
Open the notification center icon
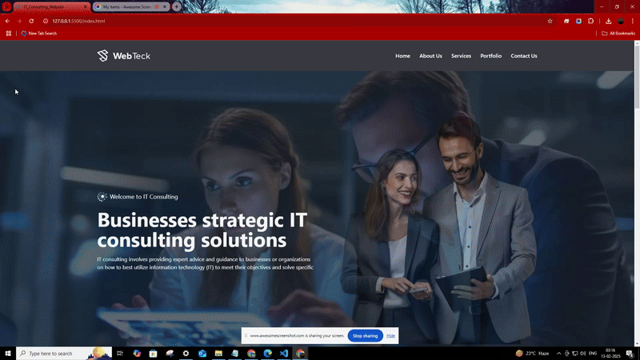tap(630, 354)
